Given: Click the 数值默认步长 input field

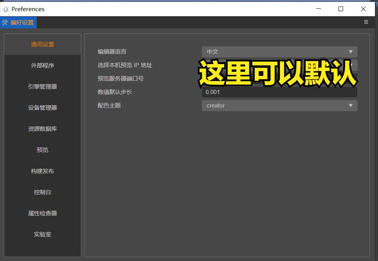Looking at the screenshot, I should [279, 92].
